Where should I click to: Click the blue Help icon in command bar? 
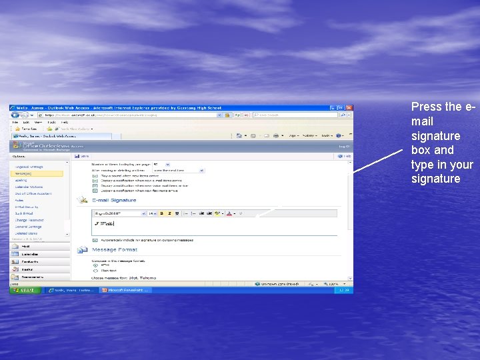pyautogui.click(x=338, y=135)
